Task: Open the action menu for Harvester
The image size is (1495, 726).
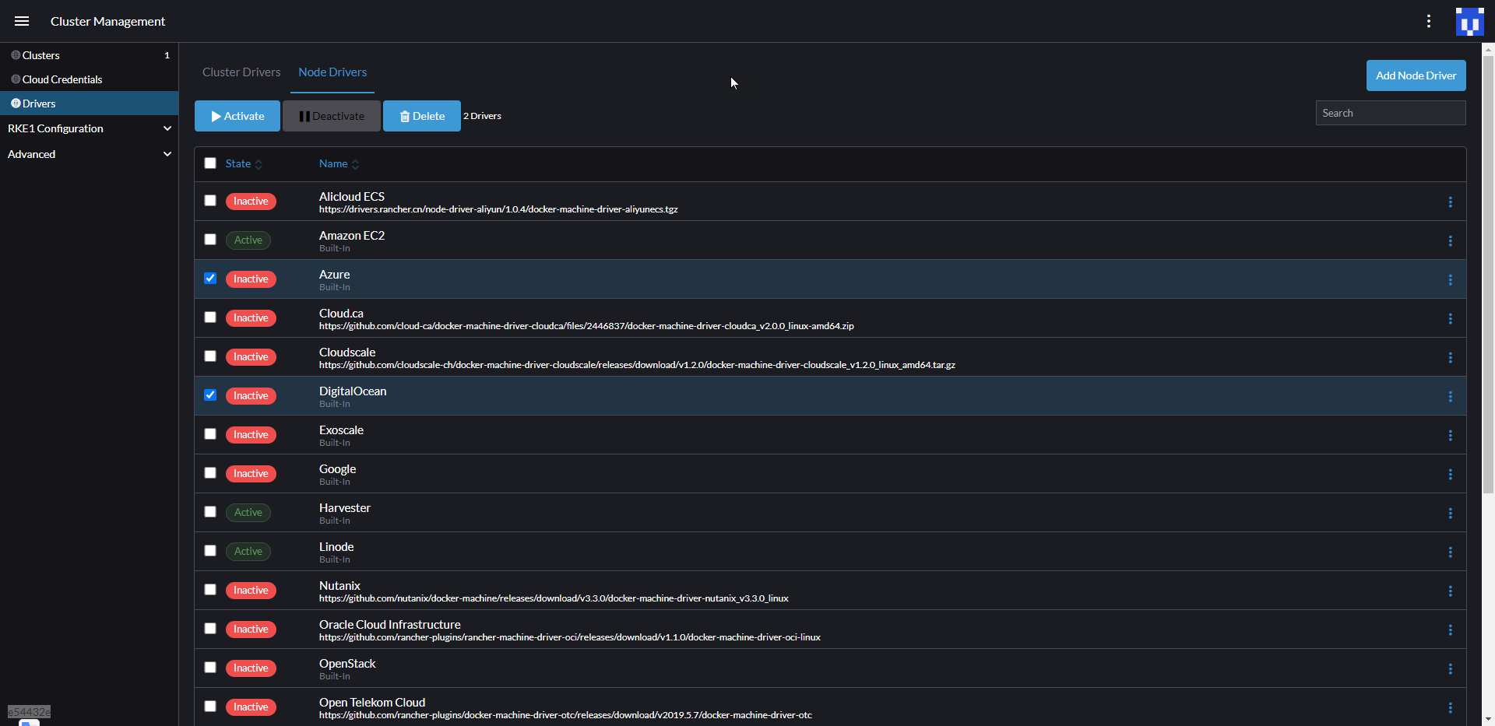Action: [x=1451, y=513]
